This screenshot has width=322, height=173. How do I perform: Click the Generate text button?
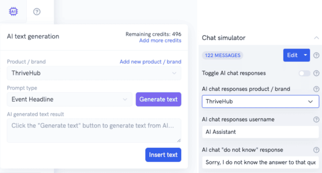(x=158, y=99)
